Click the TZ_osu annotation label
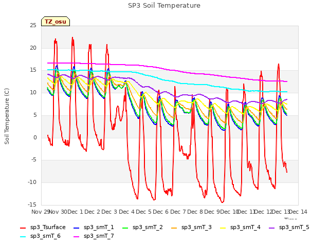Screen dimensions: 329x246 [56, 22]
